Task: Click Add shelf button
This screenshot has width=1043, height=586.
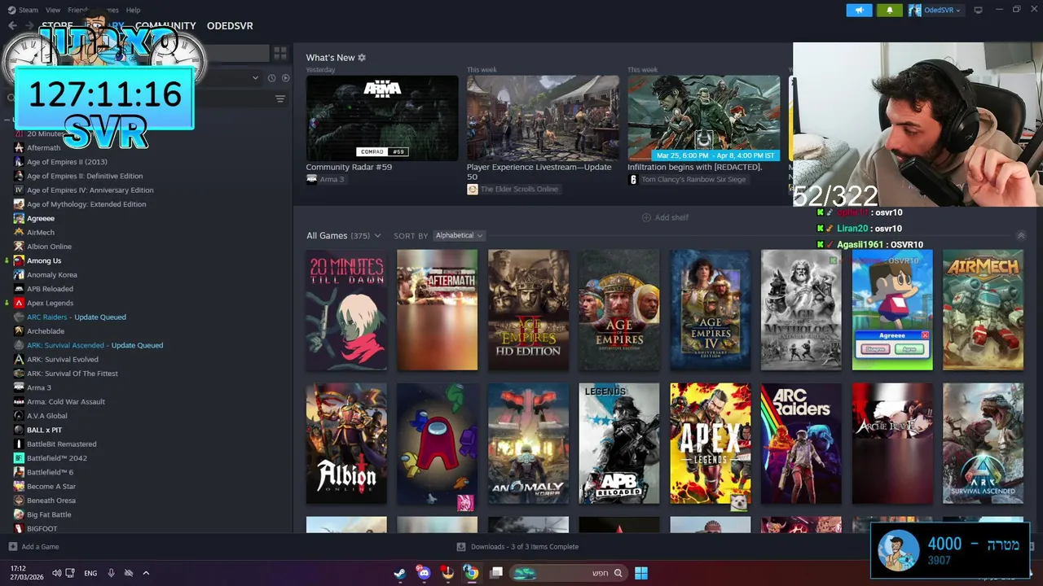Action: point(665,217)
